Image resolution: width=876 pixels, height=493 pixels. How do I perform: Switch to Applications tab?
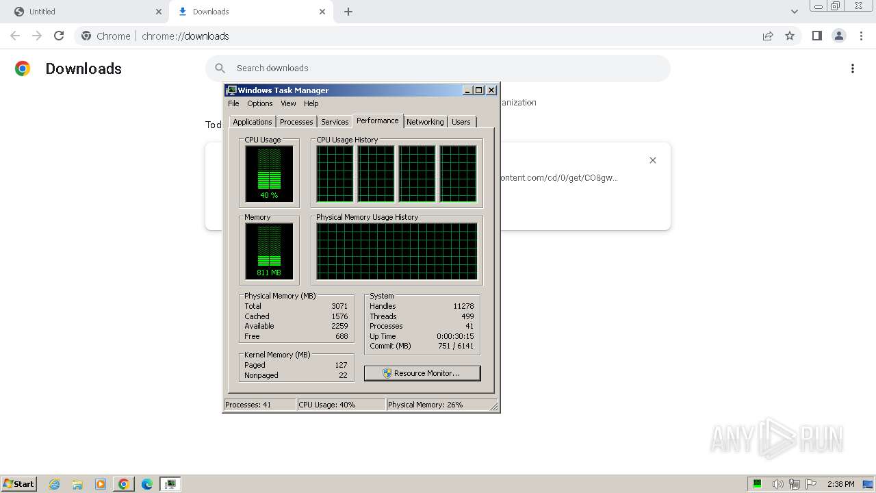tap(252, 122)
